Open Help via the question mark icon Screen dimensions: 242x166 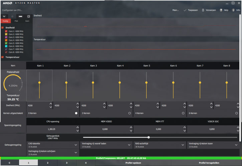click(221, 10)
